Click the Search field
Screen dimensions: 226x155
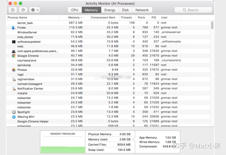click(193, 10)
